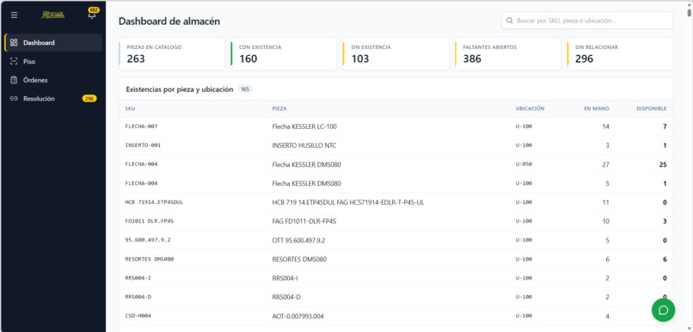This screenshot has height=332, width=693.
Task: Click En mano value 10
Action: point(606,221)
